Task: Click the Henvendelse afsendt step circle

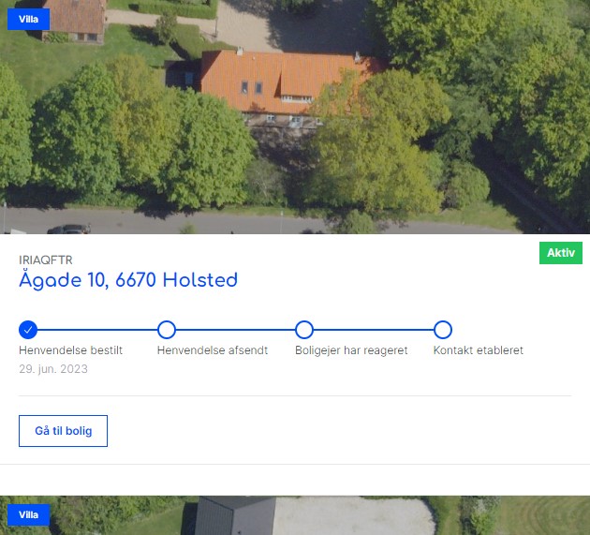Action: [167, 330]
